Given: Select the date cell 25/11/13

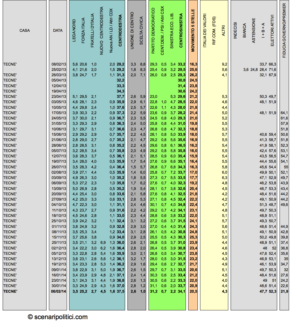Looking at the screenshot, I should coord(59,243).
